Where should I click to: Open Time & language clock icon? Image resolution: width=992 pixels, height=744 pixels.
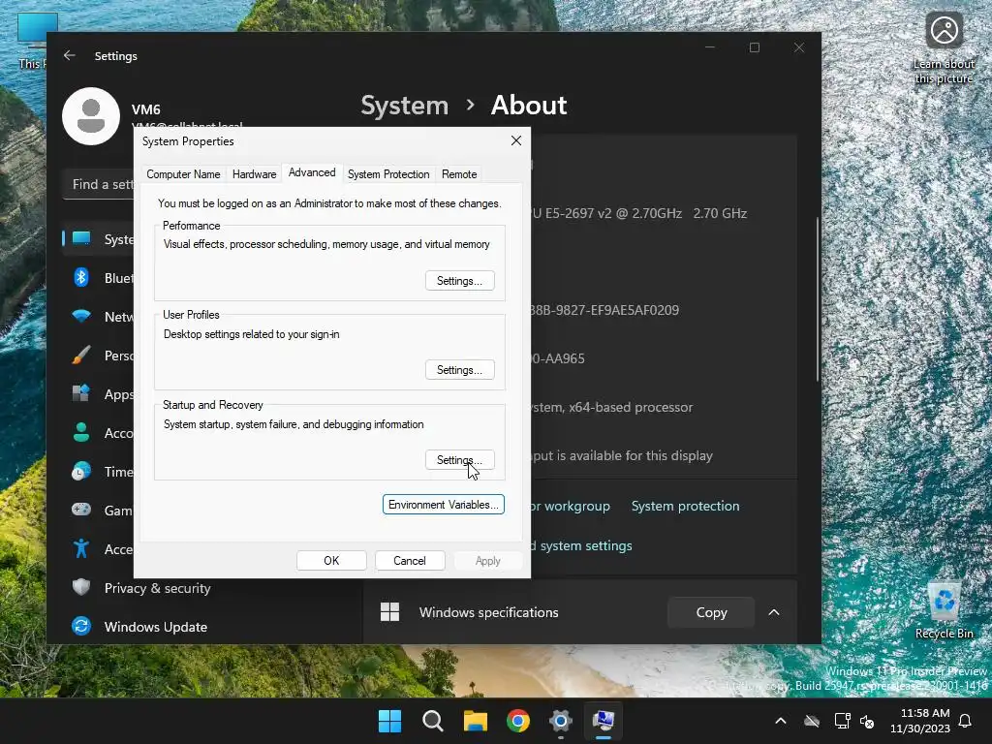pyautogui.click(x=81, y=472)
